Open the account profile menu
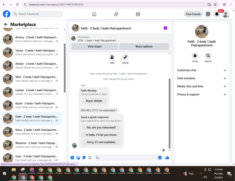The image size is (235, 181). 226,14
